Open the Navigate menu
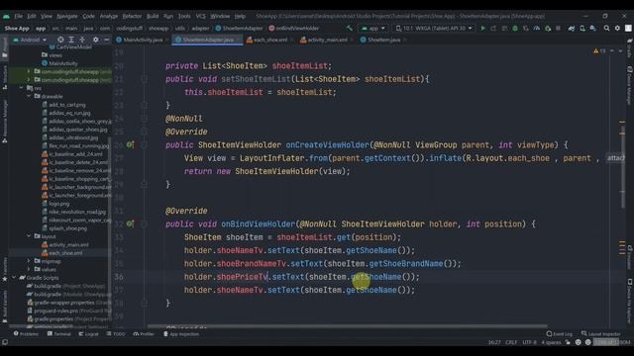This screenshot has height=356, width=634. pyautogui.click(x=66, y=16)
